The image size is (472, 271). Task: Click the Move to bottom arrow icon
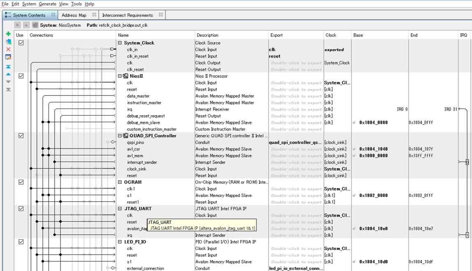click(8, 89)
